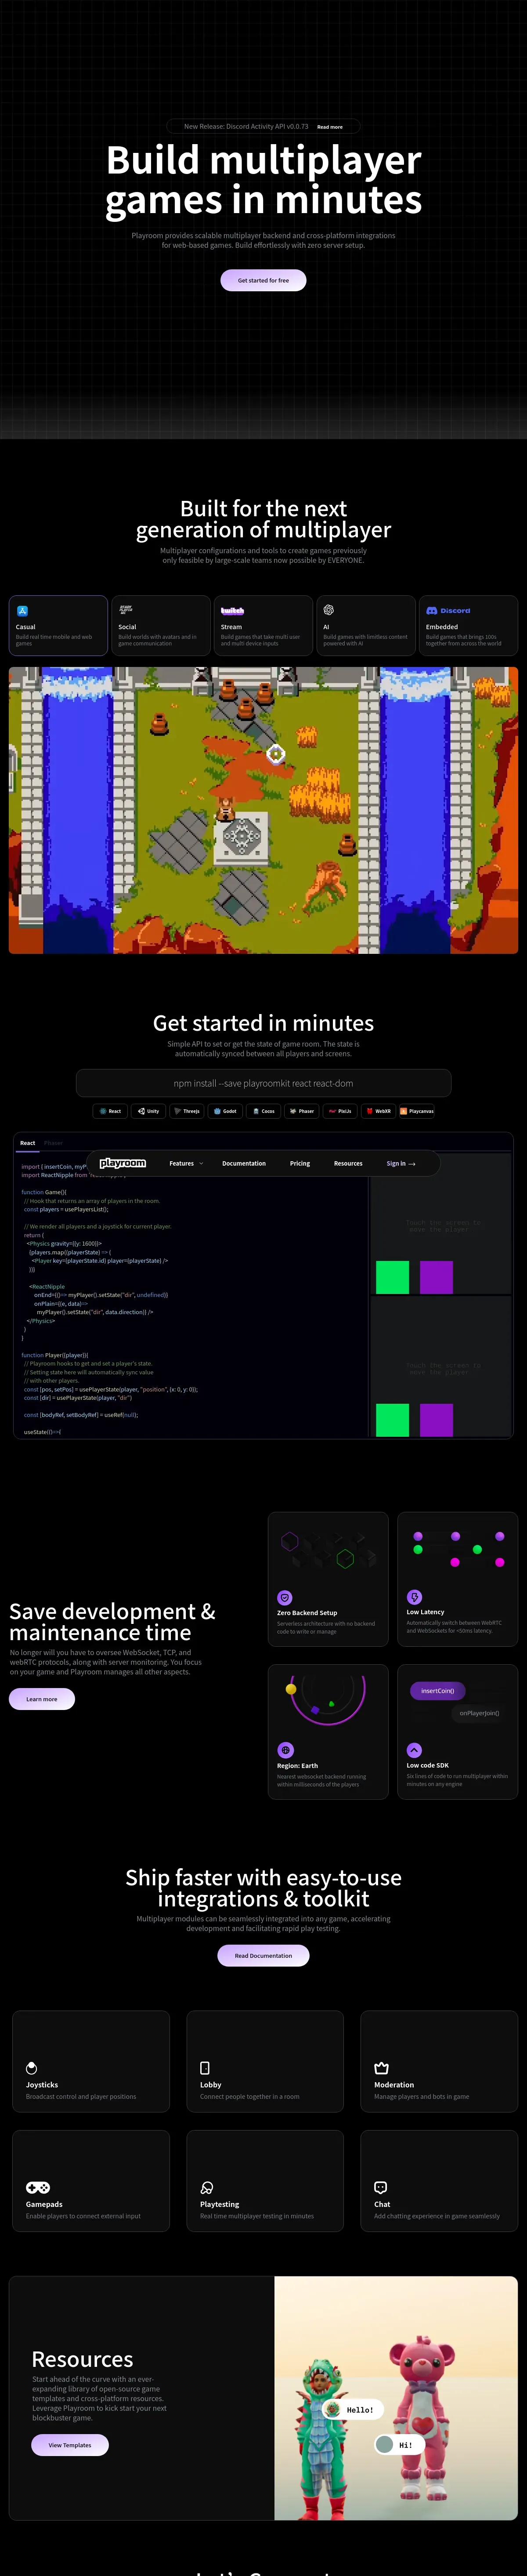
Task: Click the Get started for free button
Action: coord(263,280)
